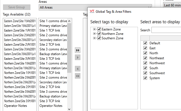This screenshot has height=111, width=181.
Task: Uncheck the Eastern Zone tag checkbox
Action: coord(99,29)
